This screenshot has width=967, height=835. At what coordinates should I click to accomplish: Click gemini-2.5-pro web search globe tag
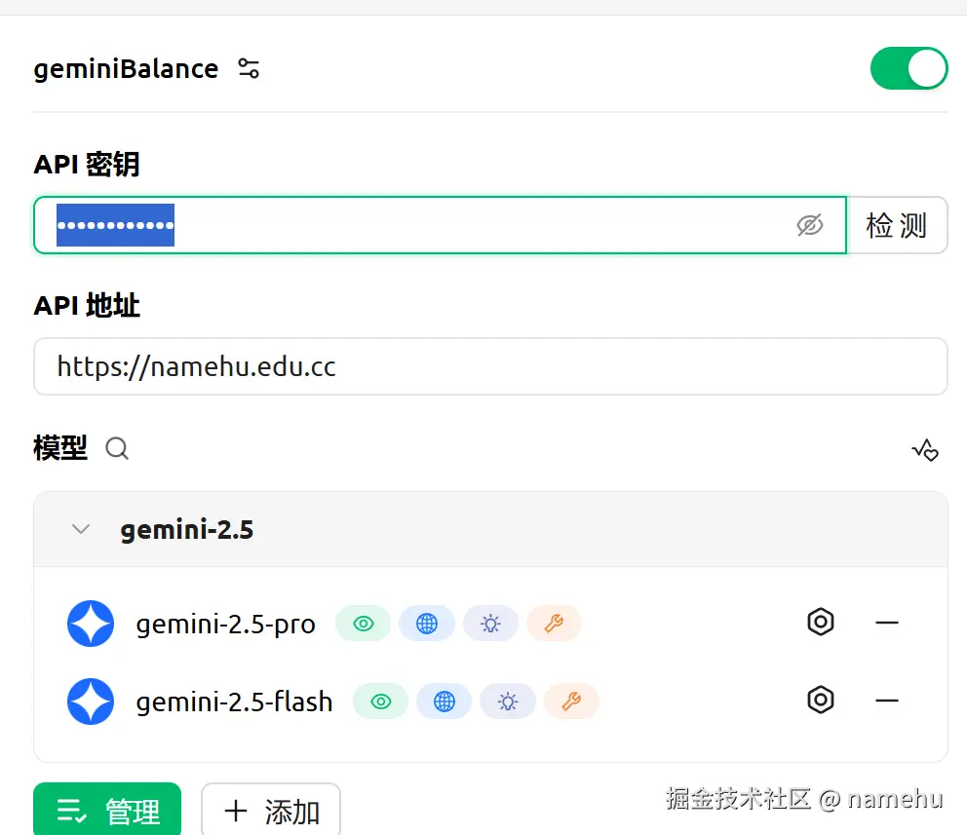(427, 624)
